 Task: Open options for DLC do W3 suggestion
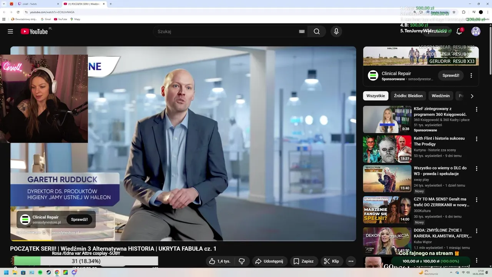point(477,169)
